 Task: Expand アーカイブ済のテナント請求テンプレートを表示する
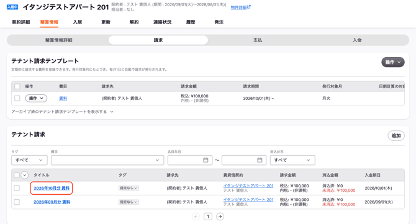[x=62, y=112]
